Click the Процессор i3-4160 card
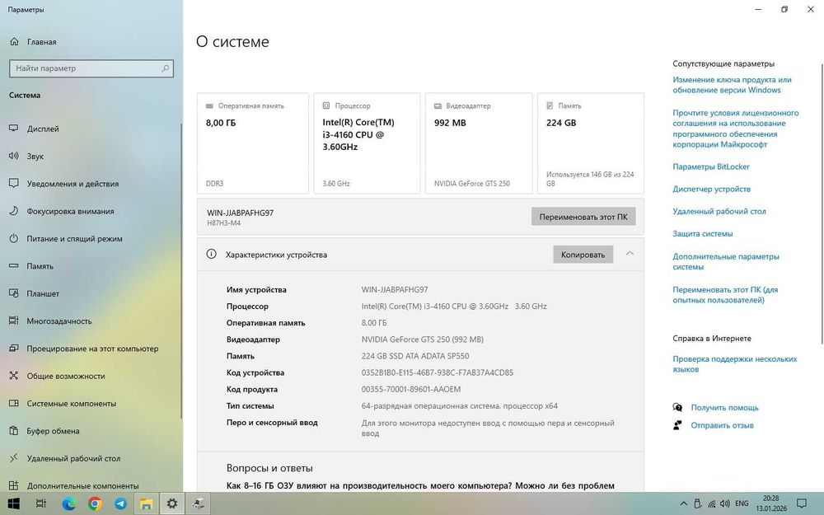 [x=367, y=143]
